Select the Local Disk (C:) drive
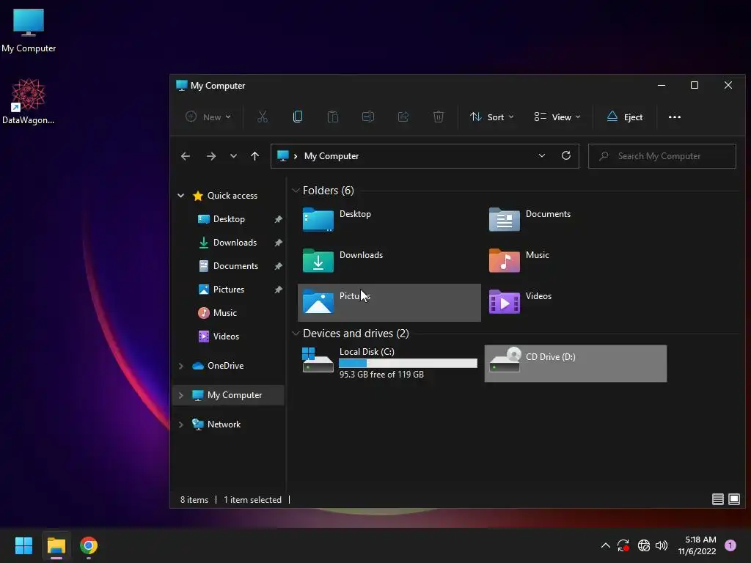The image size is (751, 563). 389,364
